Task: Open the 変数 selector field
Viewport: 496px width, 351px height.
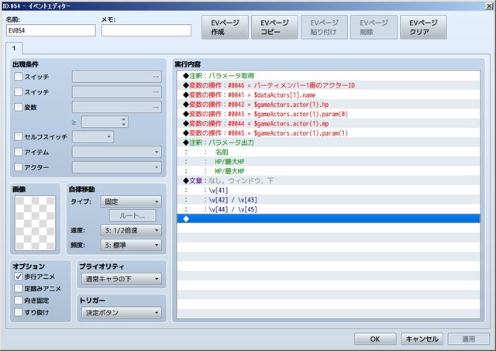Action: click(x=117, y=107)
